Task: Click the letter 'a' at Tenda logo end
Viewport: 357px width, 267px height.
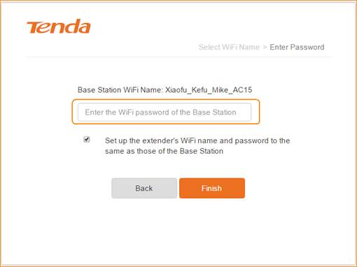Action: (84, 27)
